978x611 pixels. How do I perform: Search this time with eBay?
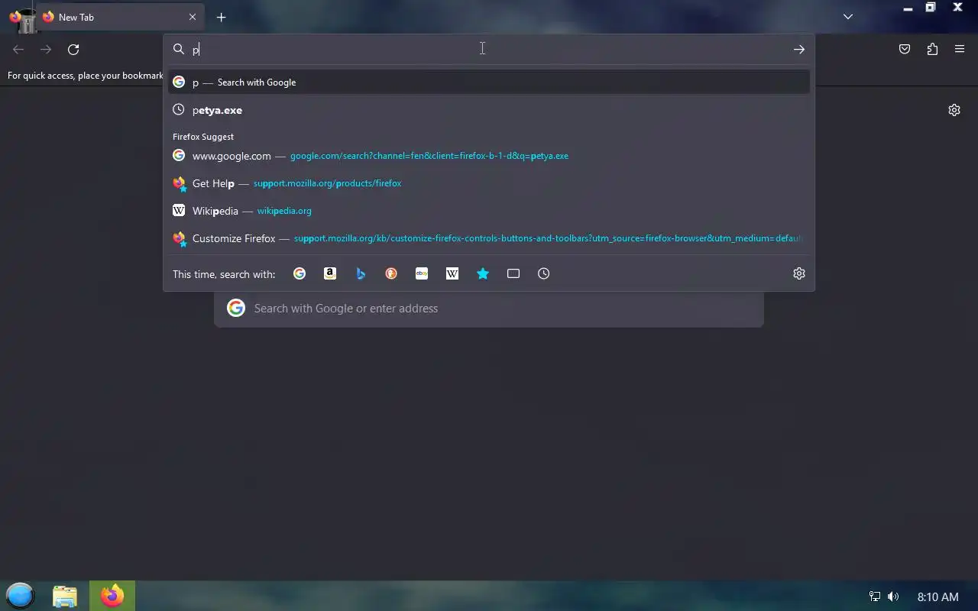tap(422, 273)
